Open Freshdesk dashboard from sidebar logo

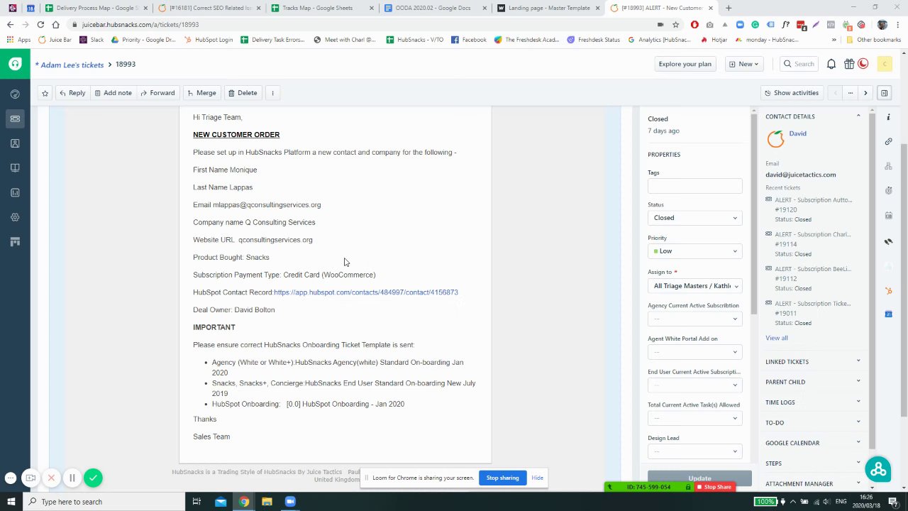(15, 64)
